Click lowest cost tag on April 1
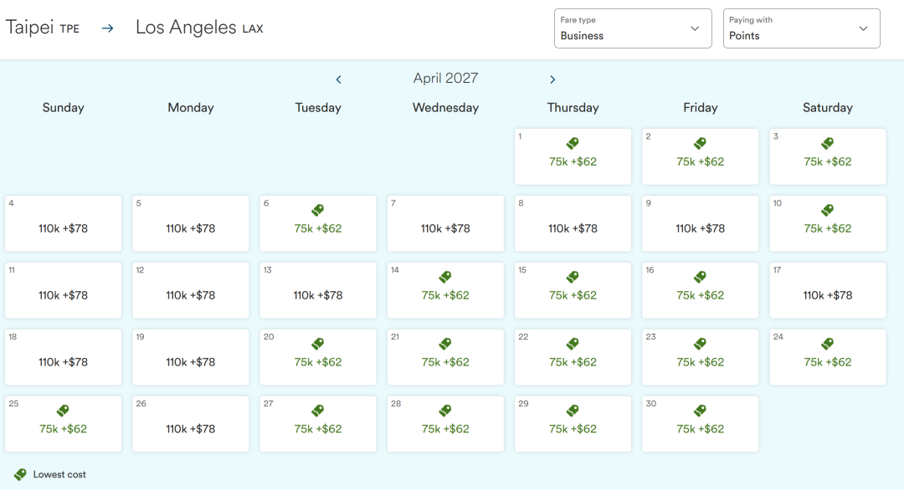904x490 pixels. (x=573, y=143)
